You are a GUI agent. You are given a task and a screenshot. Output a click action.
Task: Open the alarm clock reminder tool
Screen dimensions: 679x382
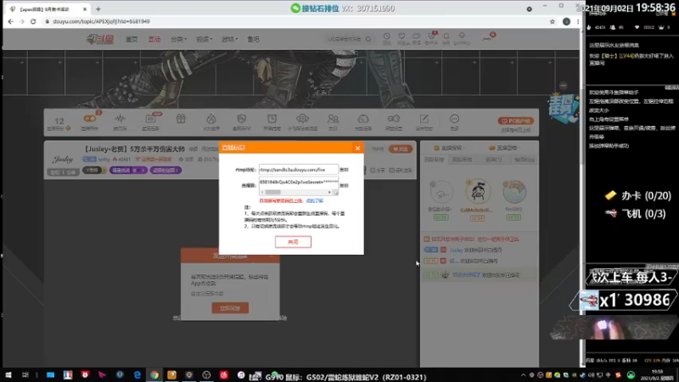272,119
